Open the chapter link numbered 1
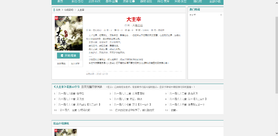Image resolution: width=278 pixels, height=136 pixels. [71, 94]
